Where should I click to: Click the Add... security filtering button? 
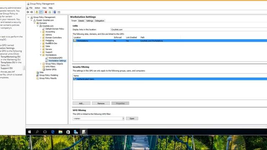coord(81,103)
